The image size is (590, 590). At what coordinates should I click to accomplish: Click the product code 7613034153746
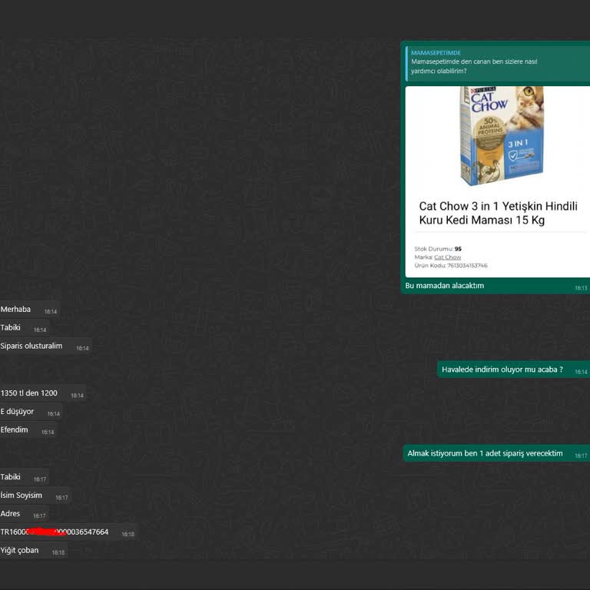coord(467,266)
